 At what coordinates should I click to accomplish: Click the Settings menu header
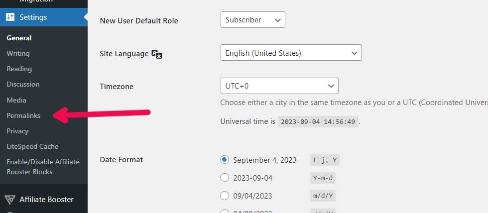pyautogui.click(x=33, y=17)
